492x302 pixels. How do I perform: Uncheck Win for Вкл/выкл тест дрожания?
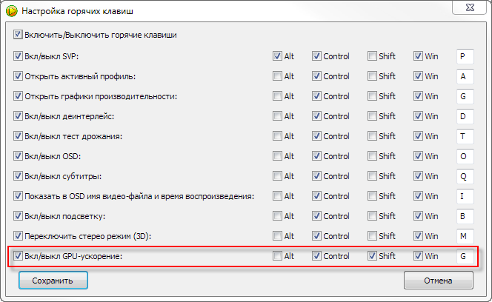click(419, 136)
